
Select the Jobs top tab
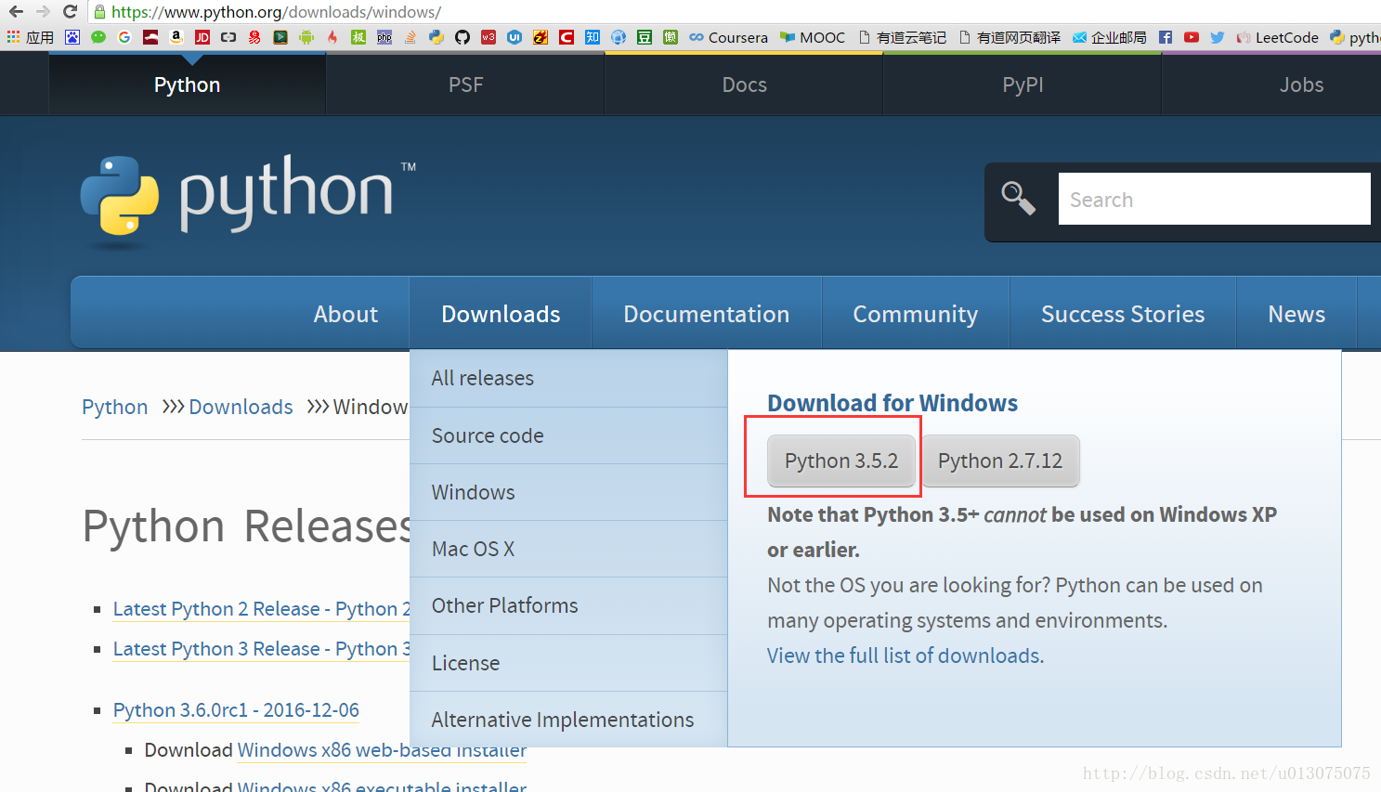pos(1301,84)
